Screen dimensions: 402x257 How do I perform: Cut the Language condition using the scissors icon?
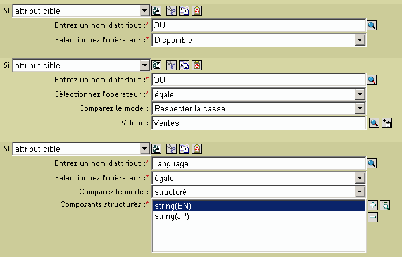(172, 149)
